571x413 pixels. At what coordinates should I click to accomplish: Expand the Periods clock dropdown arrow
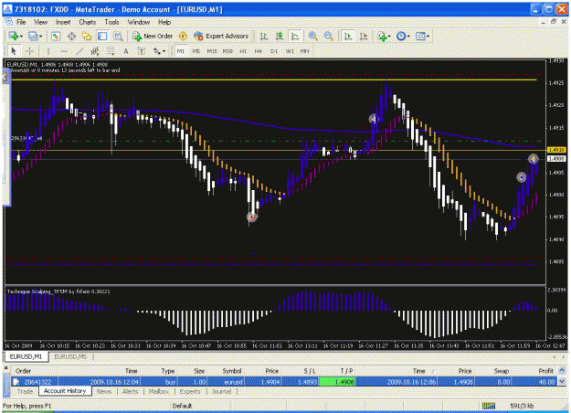pyautogui.click(x=408, y=36)
